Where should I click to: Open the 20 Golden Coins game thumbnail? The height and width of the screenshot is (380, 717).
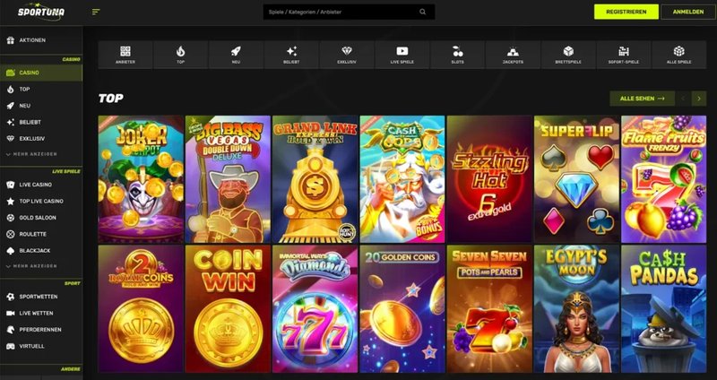(402, 308)
